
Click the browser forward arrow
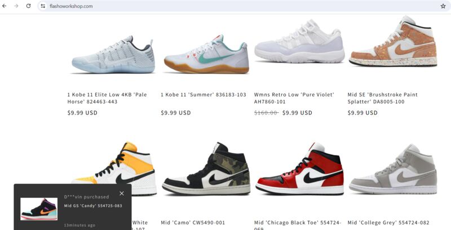pyautogui.click(x=16, y=6)
